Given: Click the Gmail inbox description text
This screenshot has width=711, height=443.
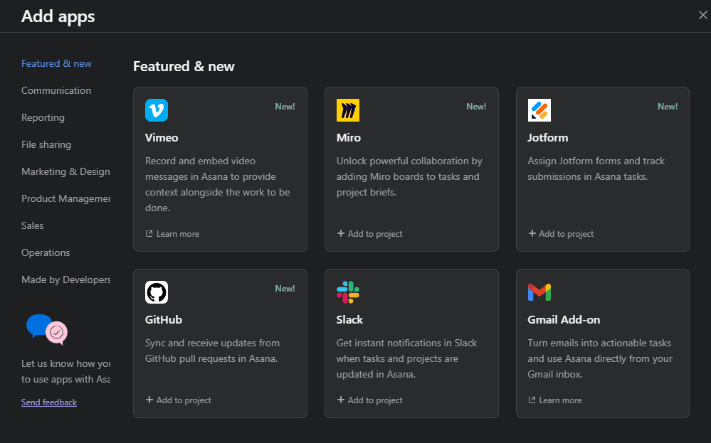Looking at the screenshot, I should (600, 359).
